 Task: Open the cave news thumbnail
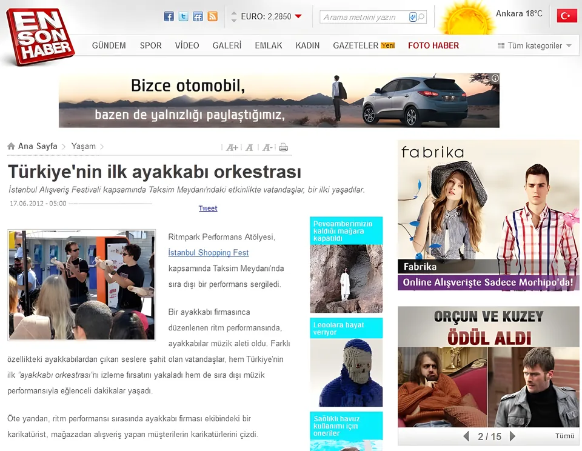[346, 278]
